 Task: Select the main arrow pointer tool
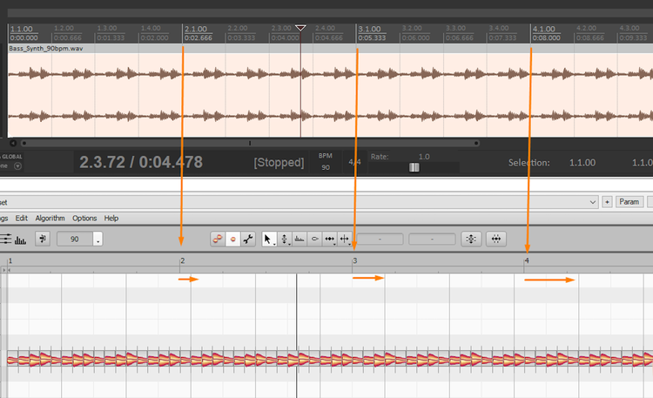(x=268, y=239)
